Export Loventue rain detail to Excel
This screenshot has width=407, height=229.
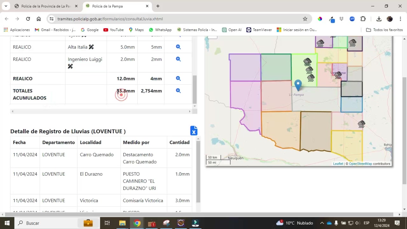194,130
